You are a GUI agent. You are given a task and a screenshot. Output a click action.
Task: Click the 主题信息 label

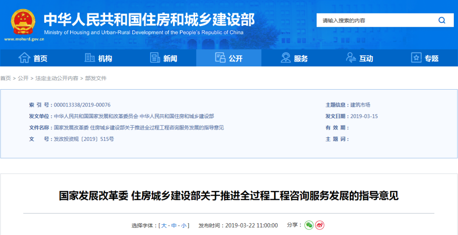pyautogui.click(x=336, y=105)
